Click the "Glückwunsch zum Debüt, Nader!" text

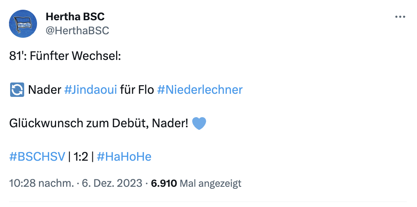tap(99, 123)
